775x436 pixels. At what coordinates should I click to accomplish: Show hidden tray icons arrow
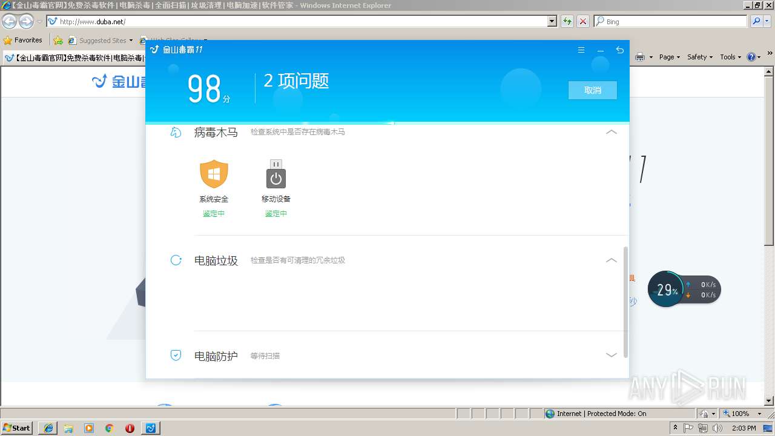click(675, 428)
